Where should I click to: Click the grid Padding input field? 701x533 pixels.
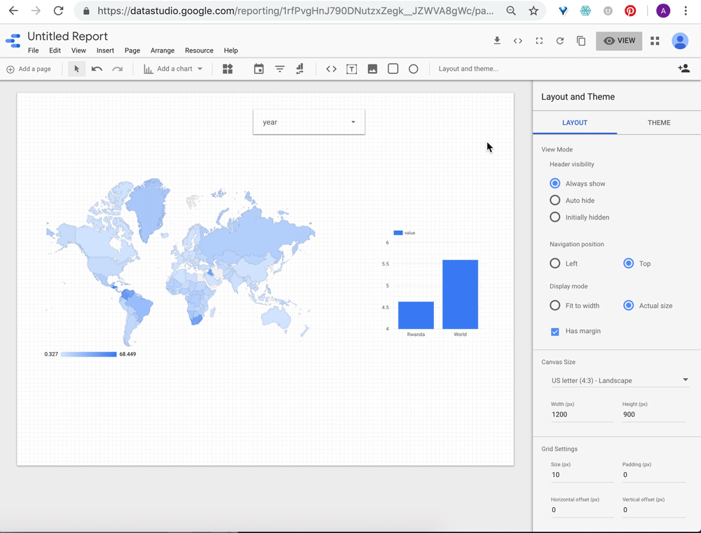pos(653,475)
